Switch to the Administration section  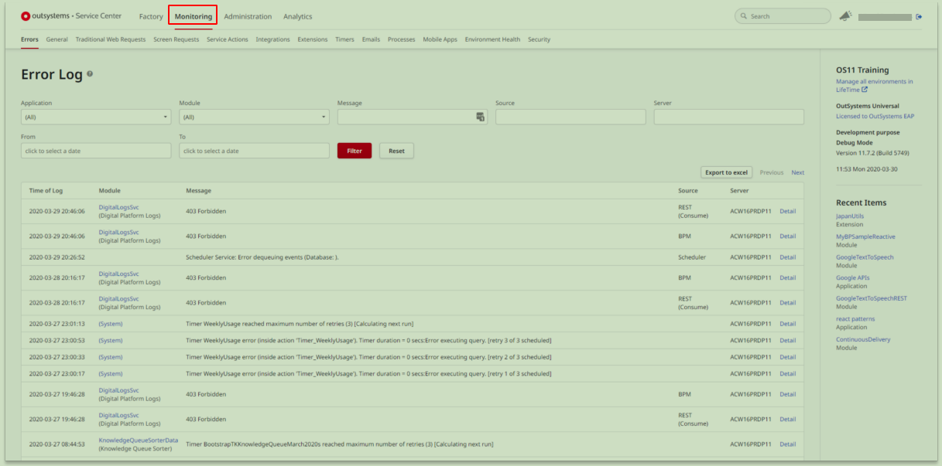[246, 15]
